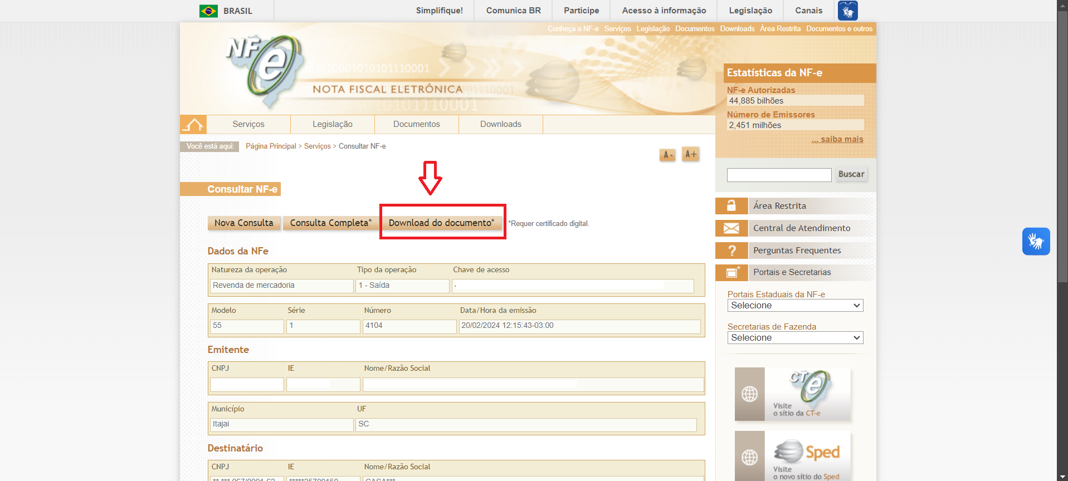1068x481 pixels.
Task: Click the question mark icon for Perguntas Frequentes
Action: [x=731, y=251]
